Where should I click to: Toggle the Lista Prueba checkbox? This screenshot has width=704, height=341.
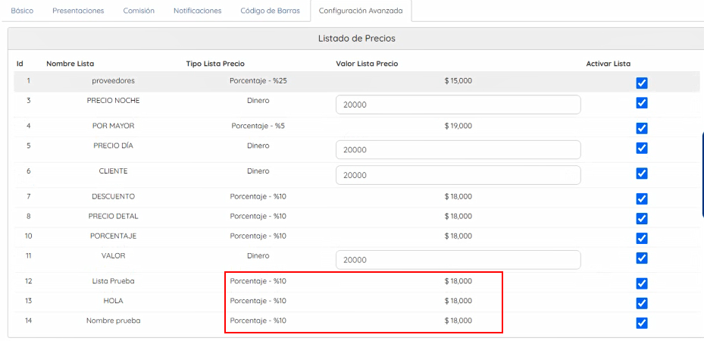click(x=642, y=283)
